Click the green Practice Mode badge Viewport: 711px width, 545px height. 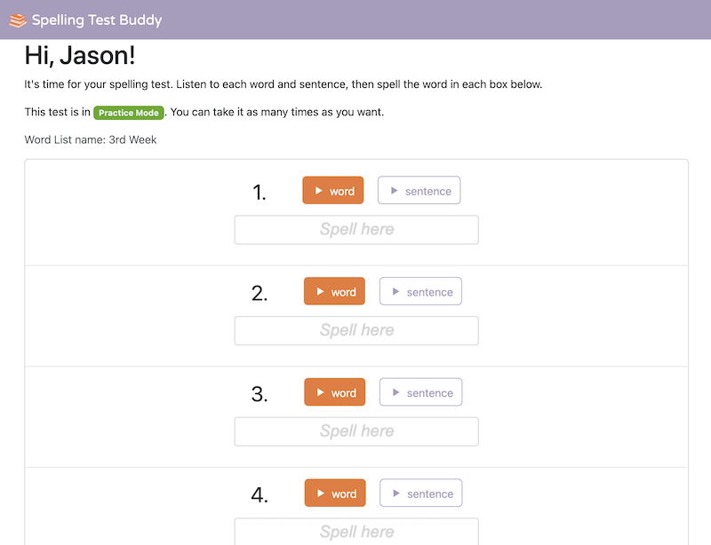coord(128,113)
